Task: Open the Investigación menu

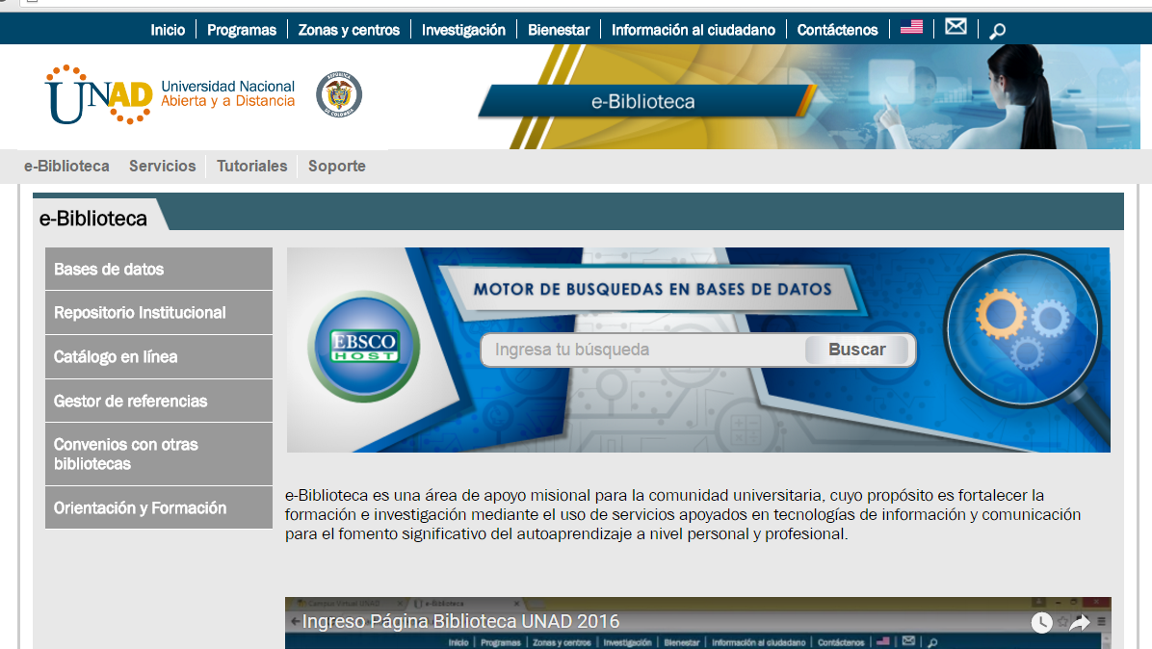Action: (x=463, y=30)
